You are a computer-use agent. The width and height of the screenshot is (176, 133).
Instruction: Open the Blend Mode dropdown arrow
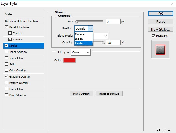106,36
